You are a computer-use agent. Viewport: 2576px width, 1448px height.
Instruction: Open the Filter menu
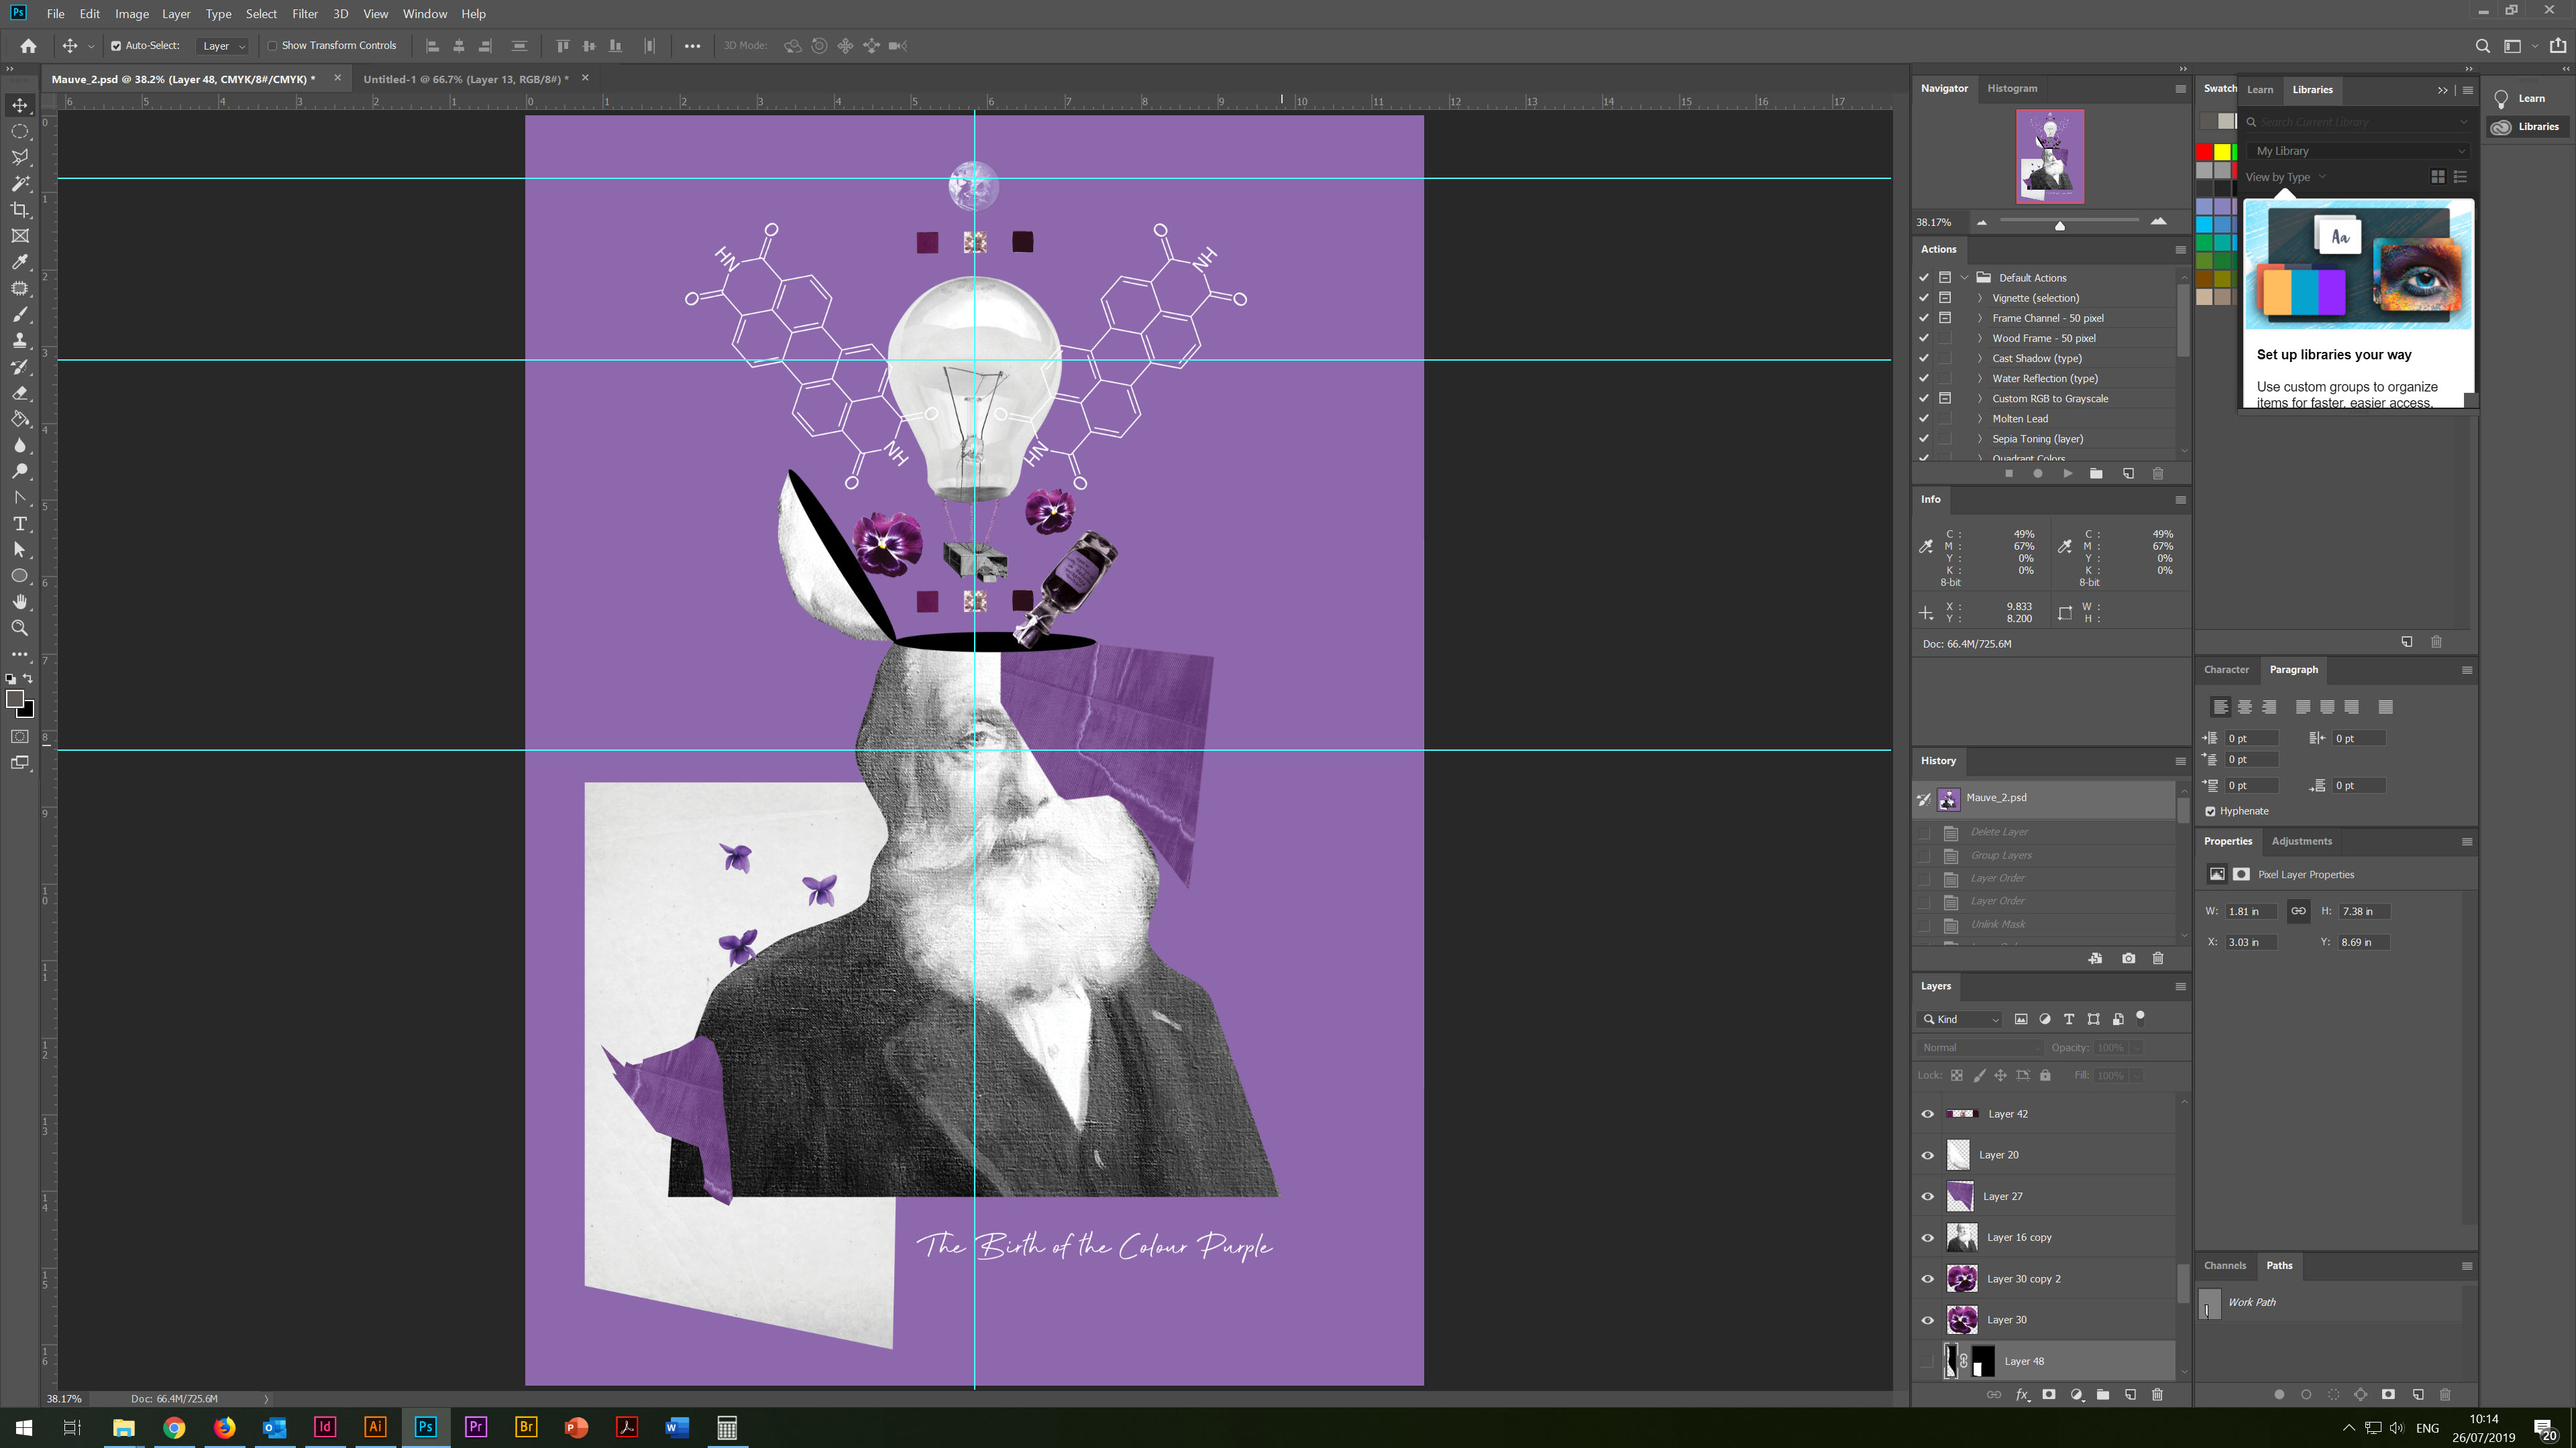pyautogui.click(x=304, y=14)
